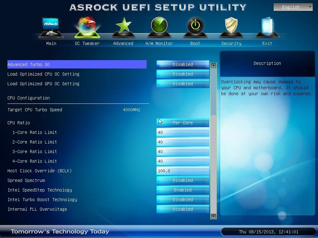The width and height of the screenshot is (318, 238).
Task: Edit the 4-Core Ratio Limit field
Action: point(183,161)
